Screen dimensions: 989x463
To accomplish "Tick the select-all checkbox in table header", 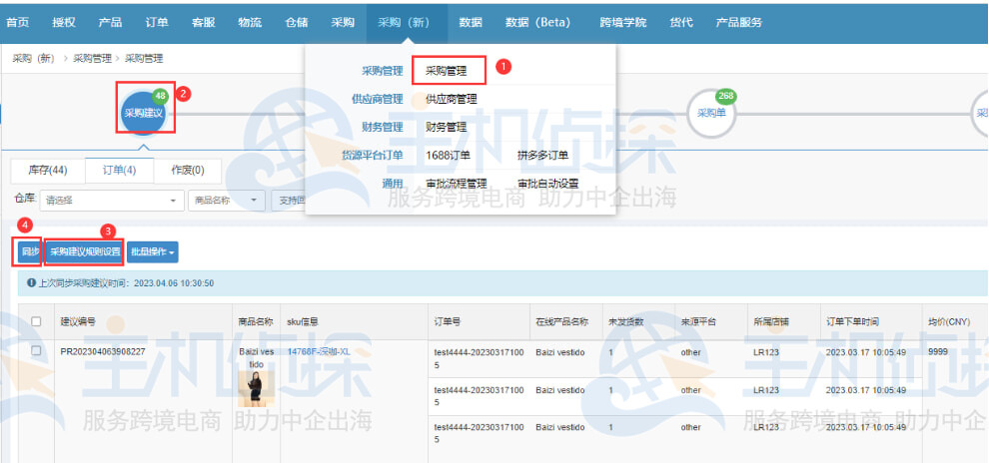I will click(37, 321).
